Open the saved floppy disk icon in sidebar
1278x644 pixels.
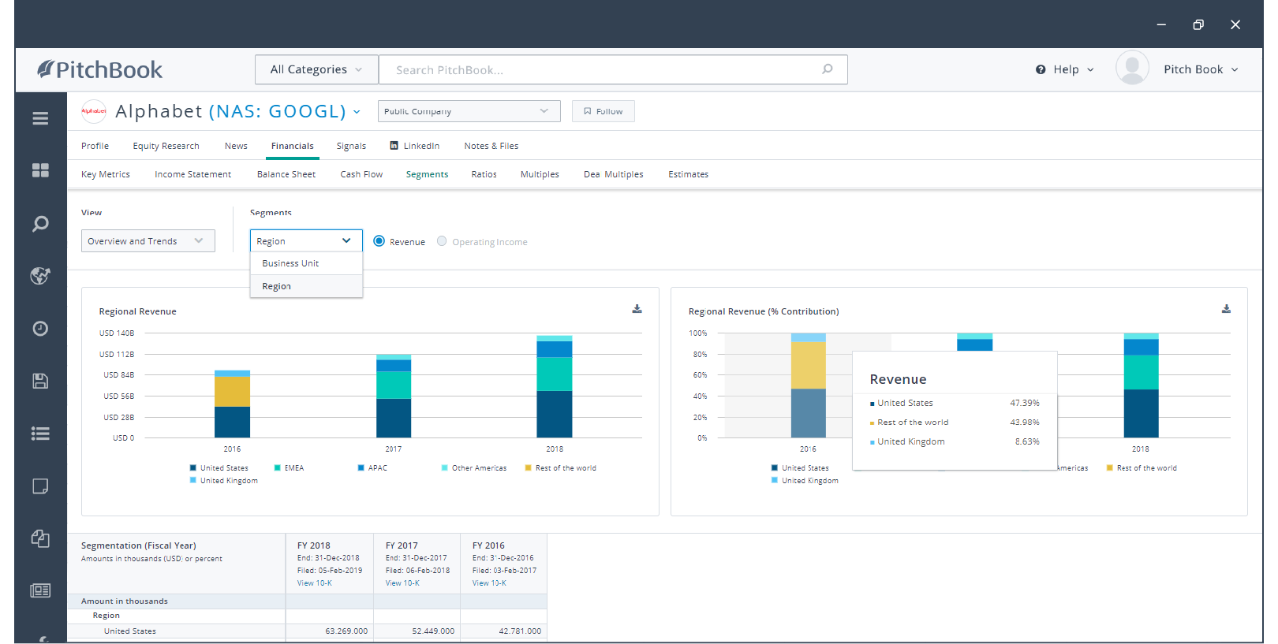coord(40,382)
